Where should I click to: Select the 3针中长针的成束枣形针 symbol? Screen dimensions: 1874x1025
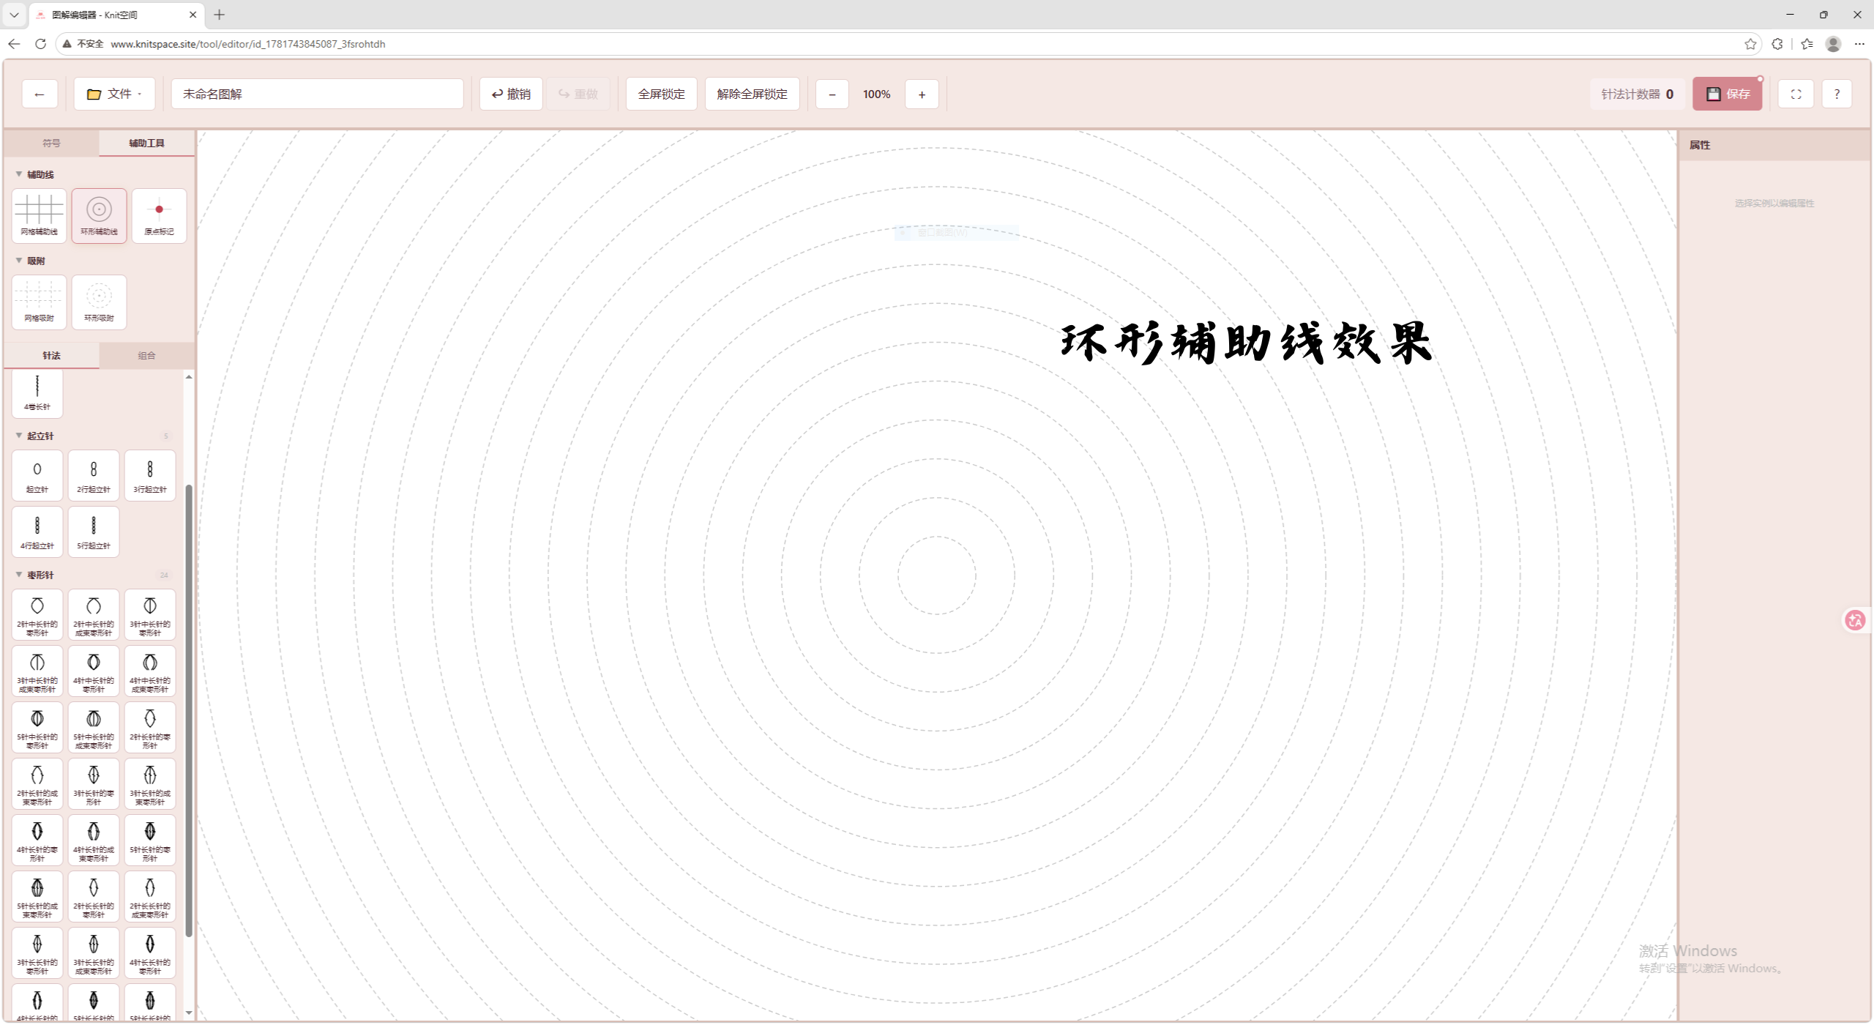(x=37, y=671)
